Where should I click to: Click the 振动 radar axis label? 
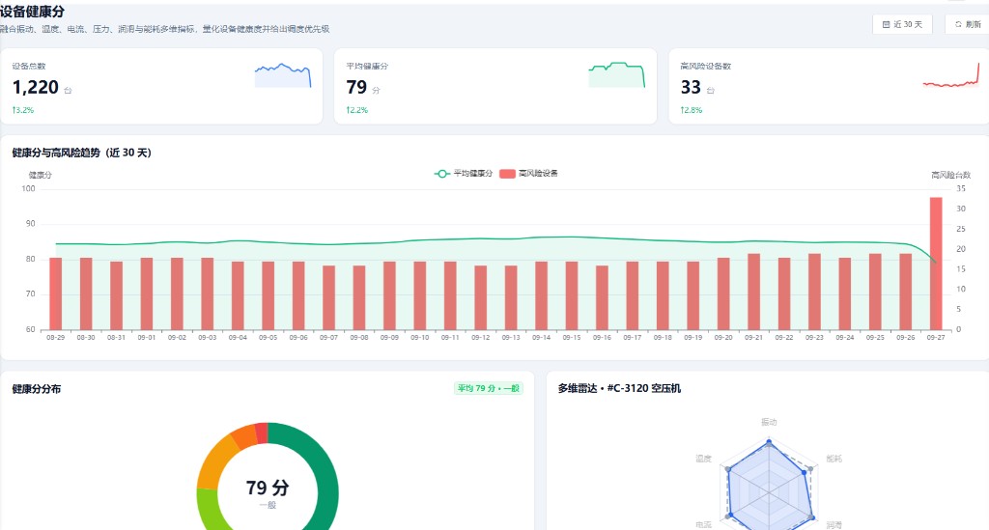[769, 422]
